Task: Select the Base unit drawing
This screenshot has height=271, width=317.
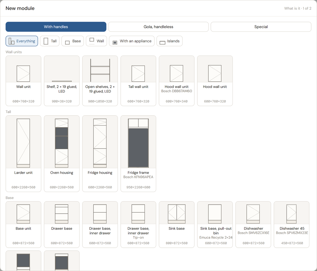Action: click(23, 214)
